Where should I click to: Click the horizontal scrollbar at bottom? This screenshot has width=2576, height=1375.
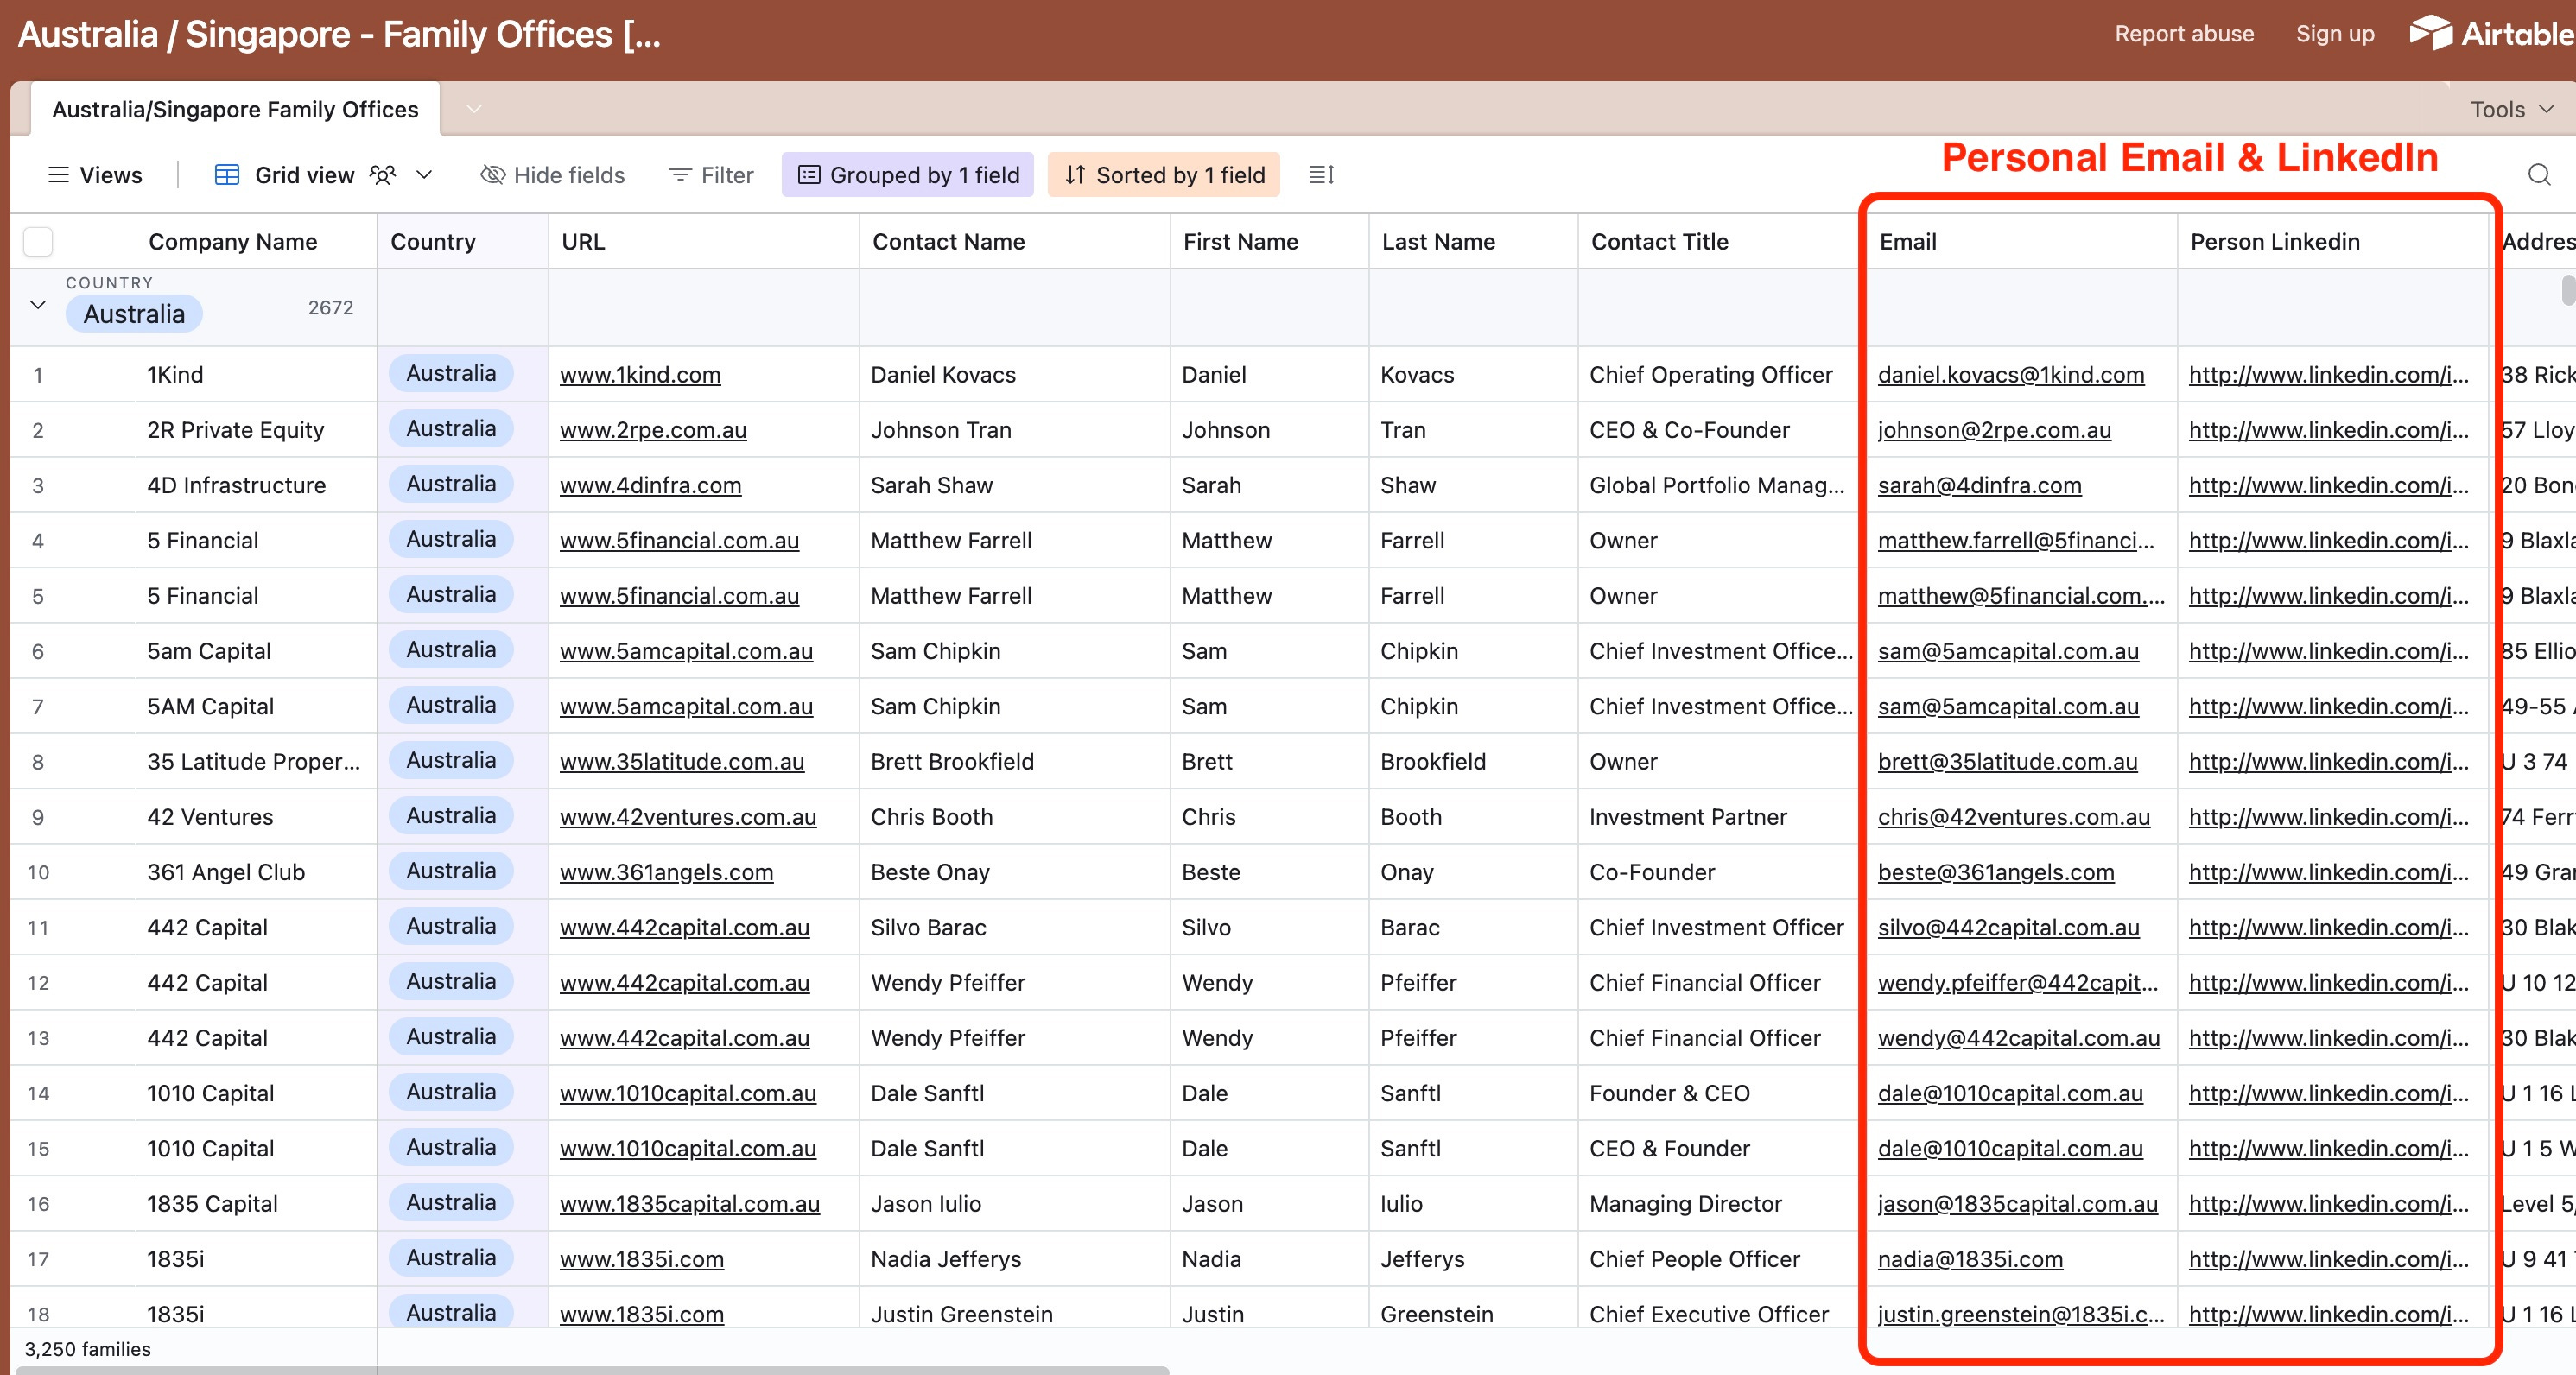592,1369
